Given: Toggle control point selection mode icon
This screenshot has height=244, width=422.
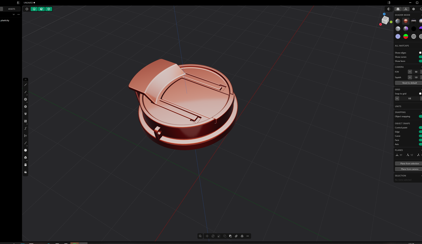Looking at the screenshot, I should [27, 9].
